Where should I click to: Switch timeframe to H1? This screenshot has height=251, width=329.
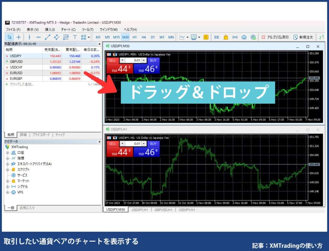click(135, 37)
